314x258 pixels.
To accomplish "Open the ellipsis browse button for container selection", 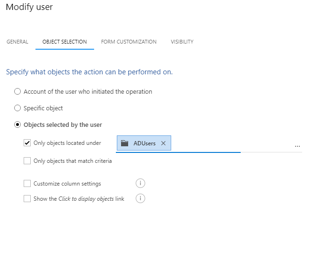I will [297, 146].
